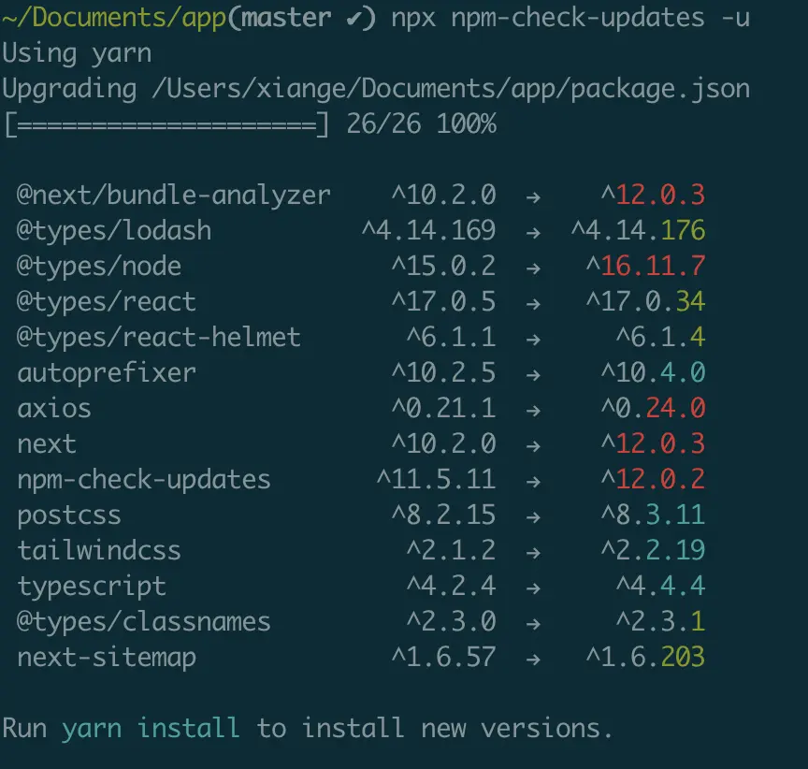This screenshot has height=769, width=808.
Task: Click new version '^8.3.11'
Action: coord(653,515)
